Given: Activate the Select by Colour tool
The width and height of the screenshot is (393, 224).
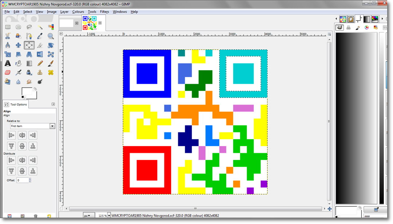Looking at the screenshot, I should pyautogui.click(x=51, y=27).
